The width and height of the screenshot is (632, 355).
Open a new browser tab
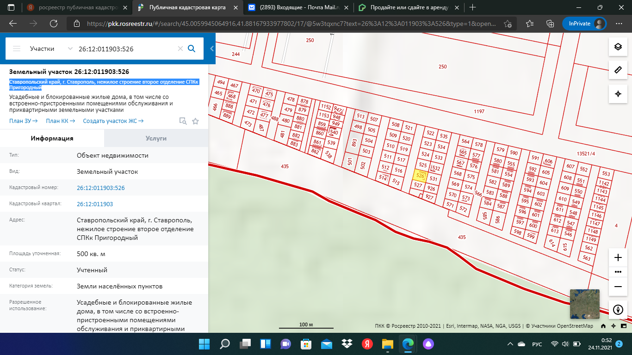coord(472,7)
